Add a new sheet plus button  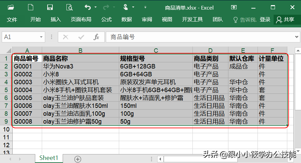pos(77,159)
